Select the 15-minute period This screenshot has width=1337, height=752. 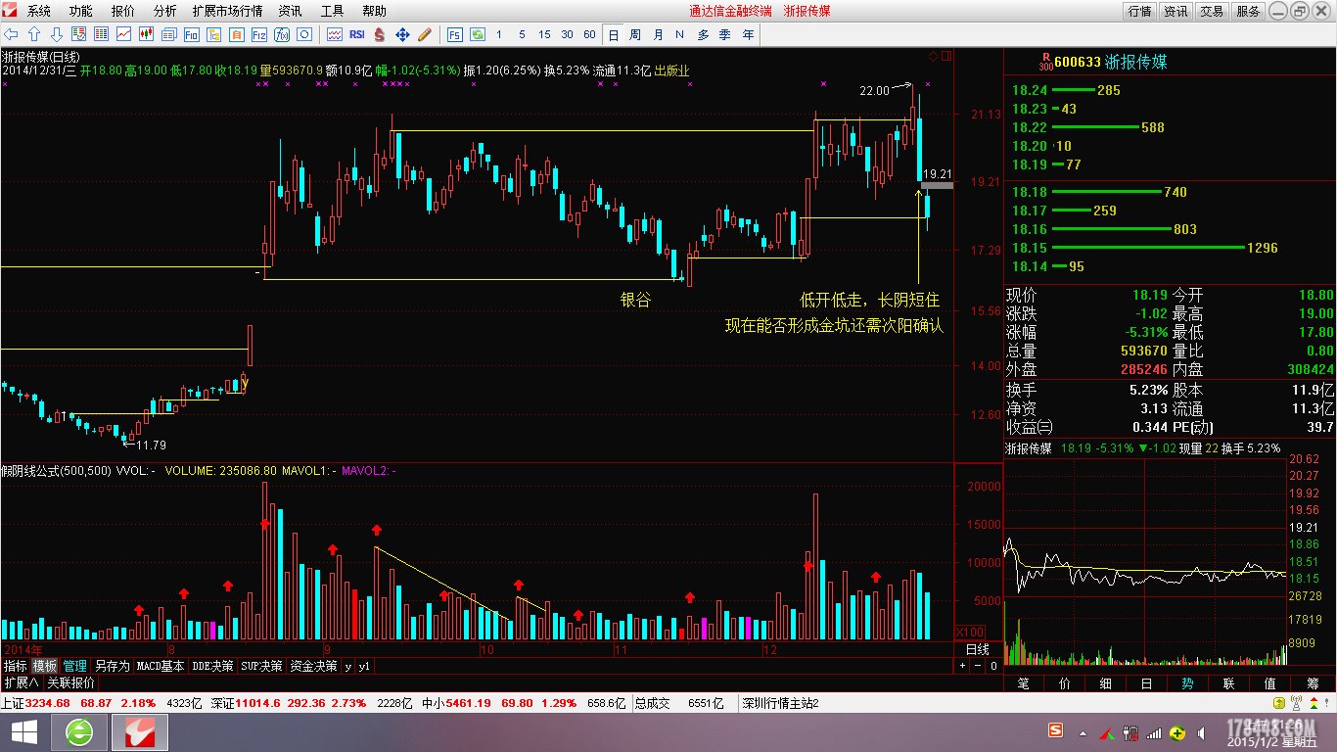(x=544, y=34)
